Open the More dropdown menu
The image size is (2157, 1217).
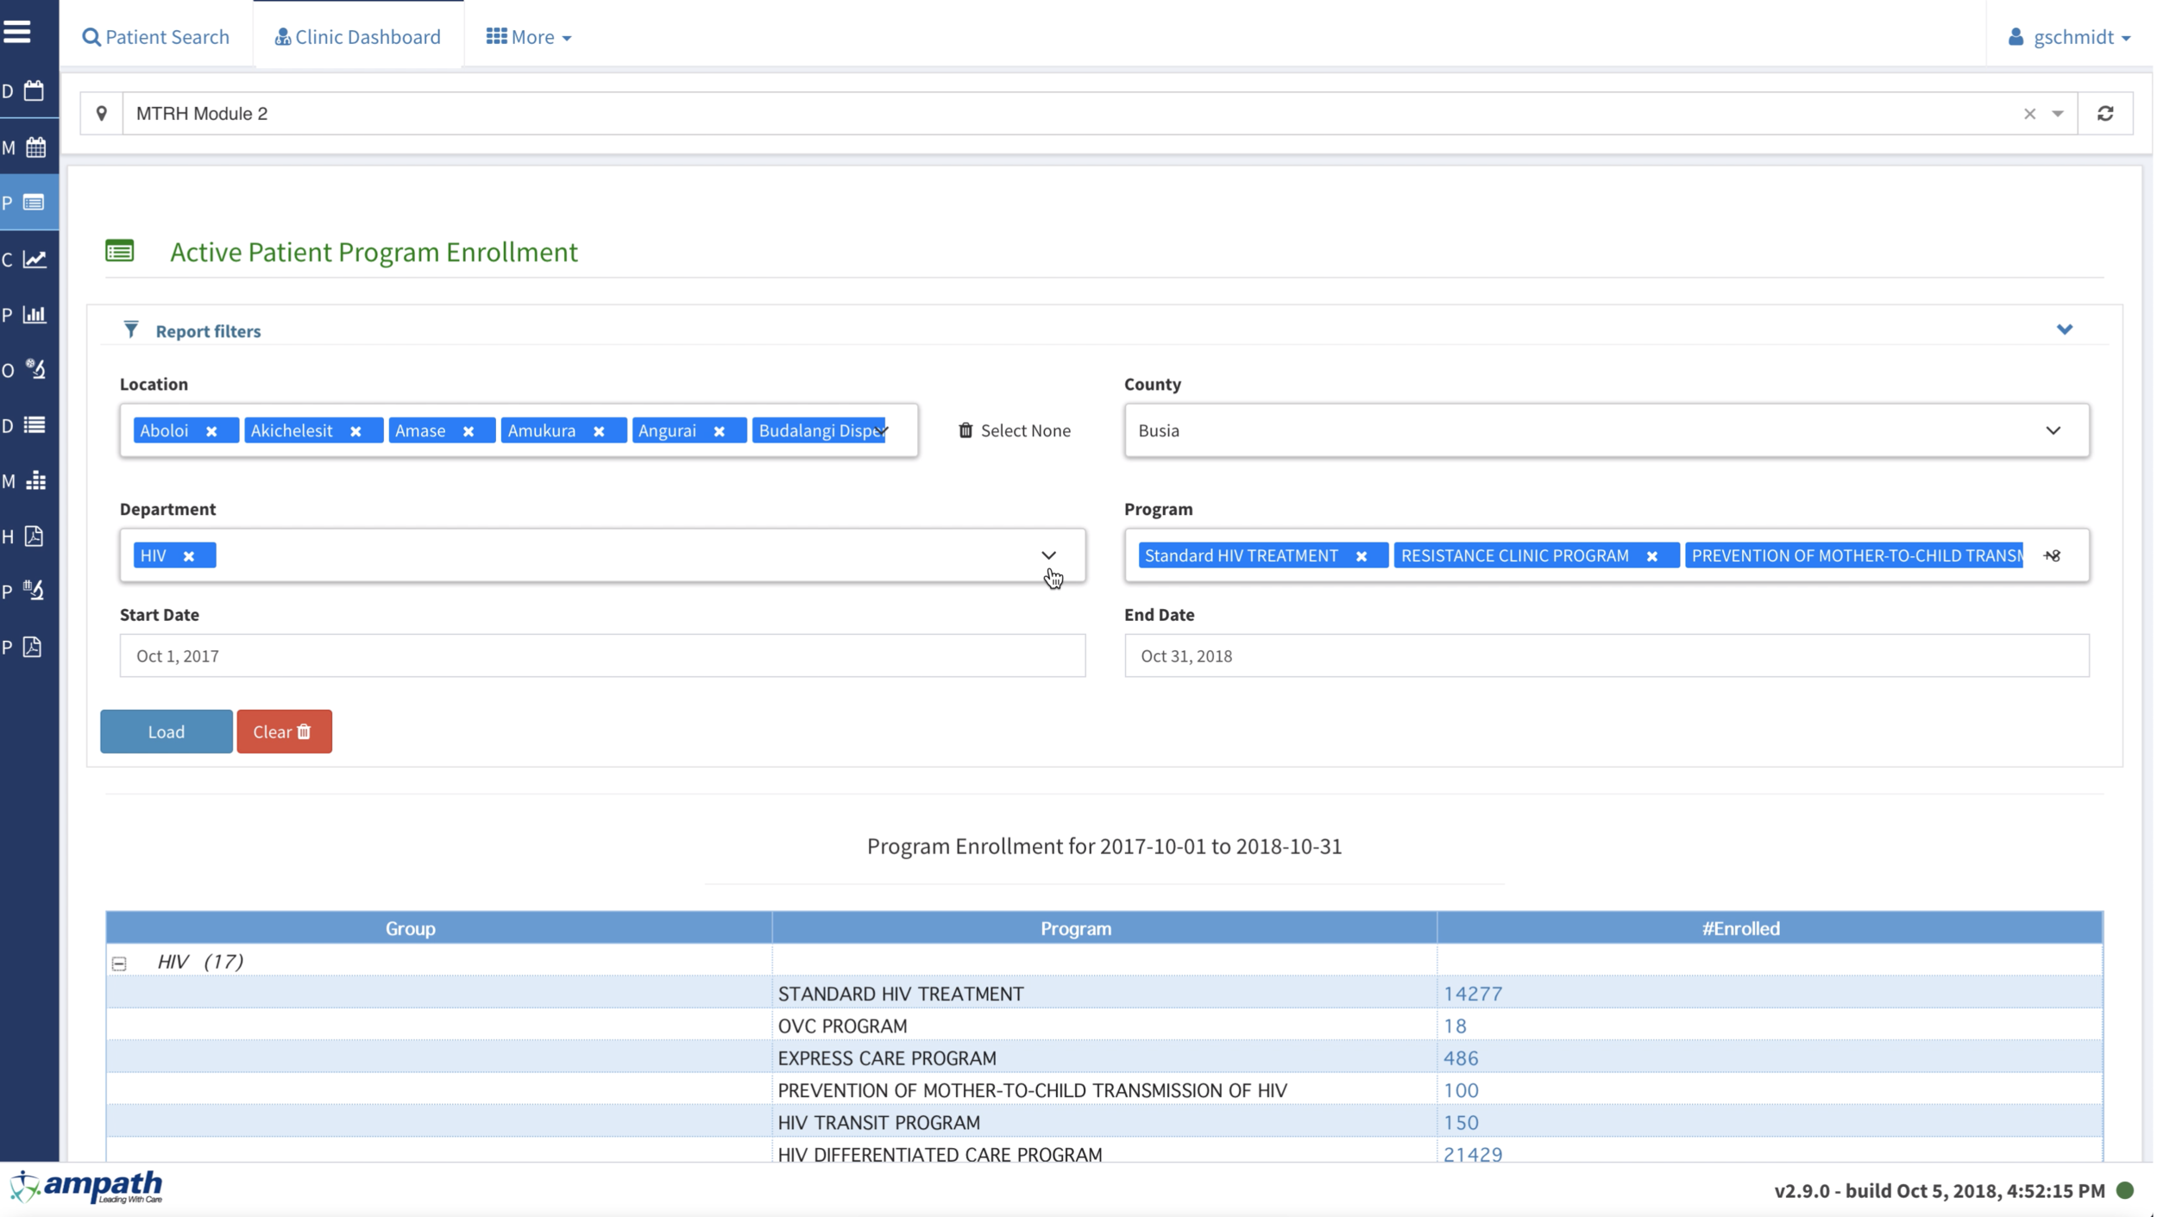pyautogui.click(x=529, y=37)
